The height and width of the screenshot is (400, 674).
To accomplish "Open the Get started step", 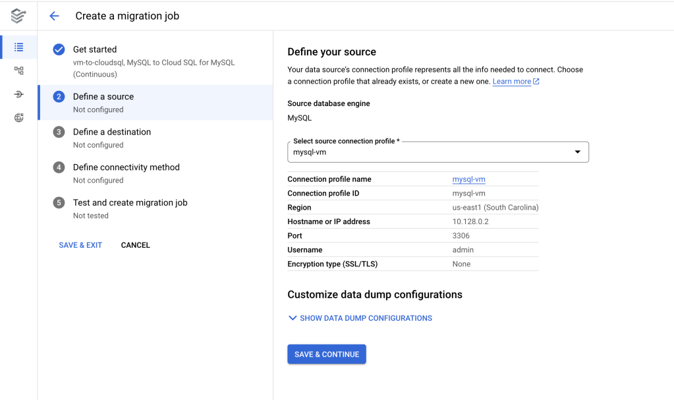I will click(x=155, y=61).
